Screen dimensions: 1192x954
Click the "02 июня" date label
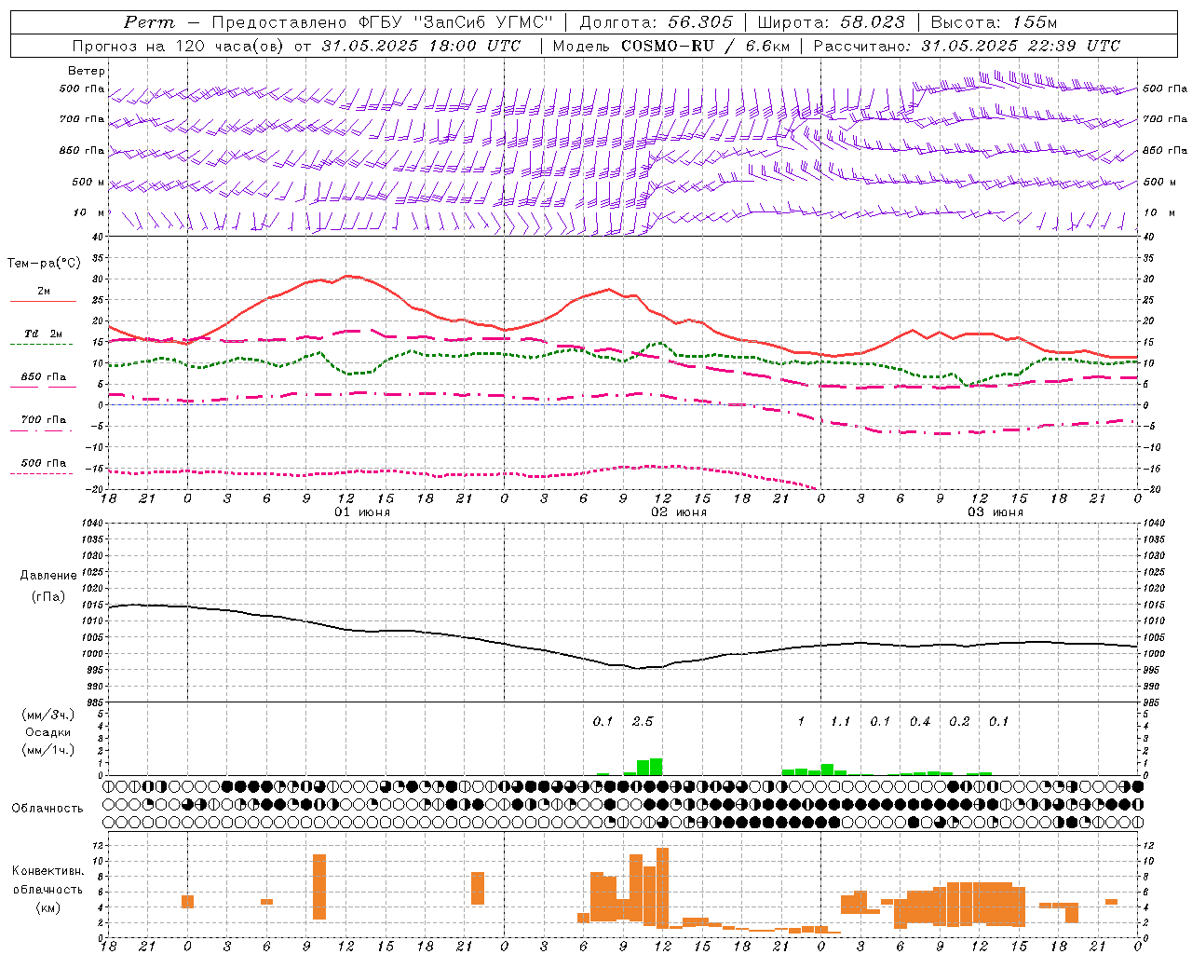679,512
